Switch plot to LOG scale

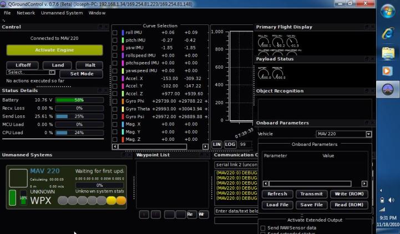pos(230,145)
